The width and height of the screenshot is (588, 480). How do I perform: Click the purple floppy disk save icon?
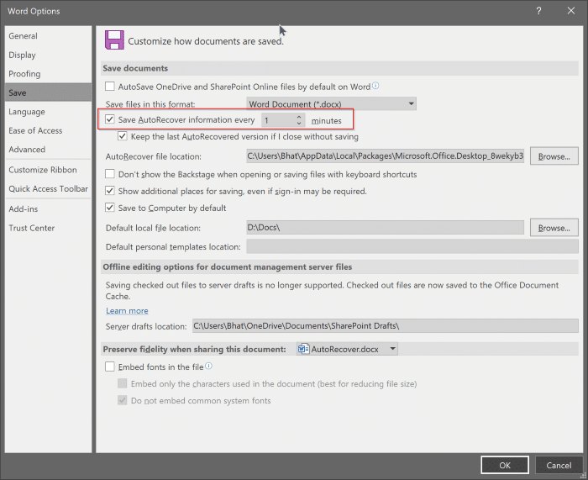(114, 40)
